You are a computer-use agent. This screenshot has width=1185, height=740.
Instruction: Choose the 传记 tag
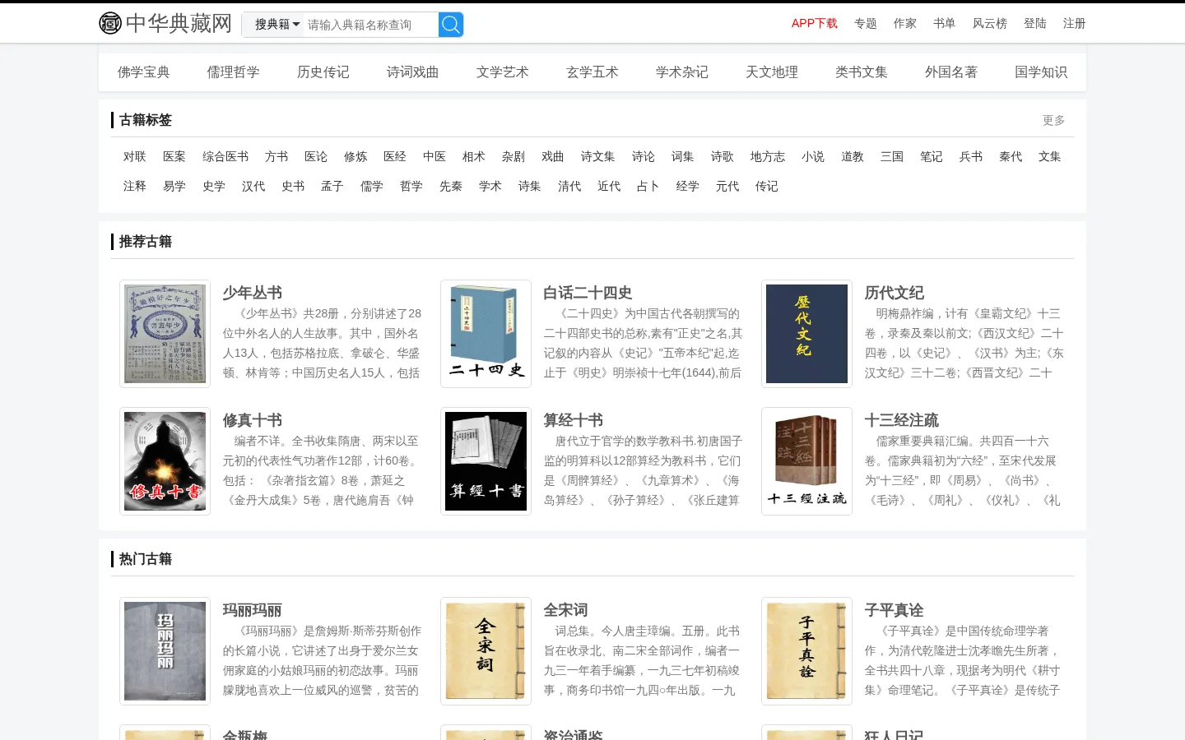point(767,187)
